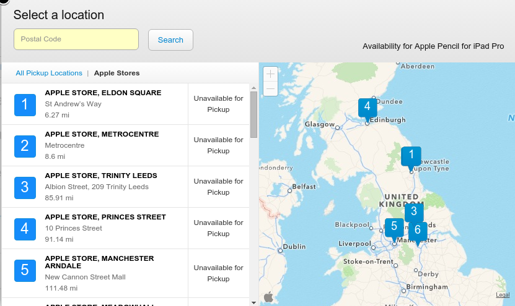Click the 6.27 mi distance text

tap(57, 115)
